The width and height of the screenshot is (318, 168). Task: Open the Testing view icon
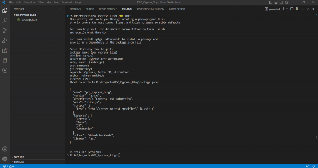pos(5,60)
